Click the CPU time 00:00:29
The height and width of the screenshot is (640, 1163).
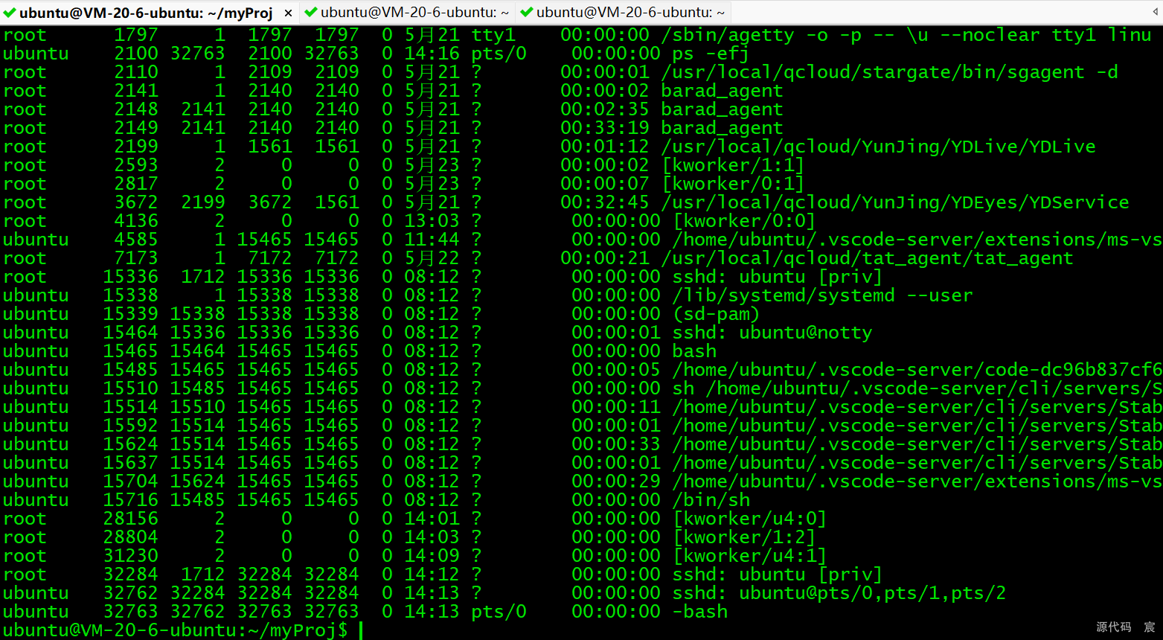point(615,481)
